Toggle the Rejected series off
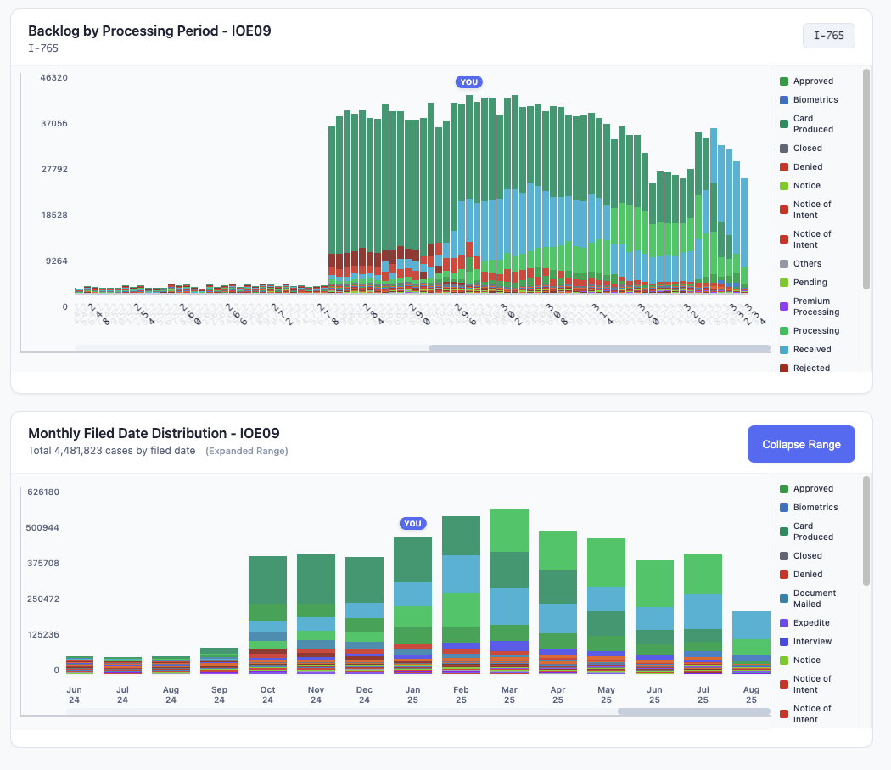891x770 pixels. tap(782, 368)
